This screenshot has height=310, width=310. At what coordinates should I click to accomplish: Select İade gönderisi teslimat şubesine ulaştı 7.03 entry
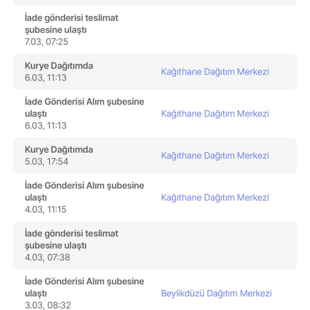coord(155,29)
